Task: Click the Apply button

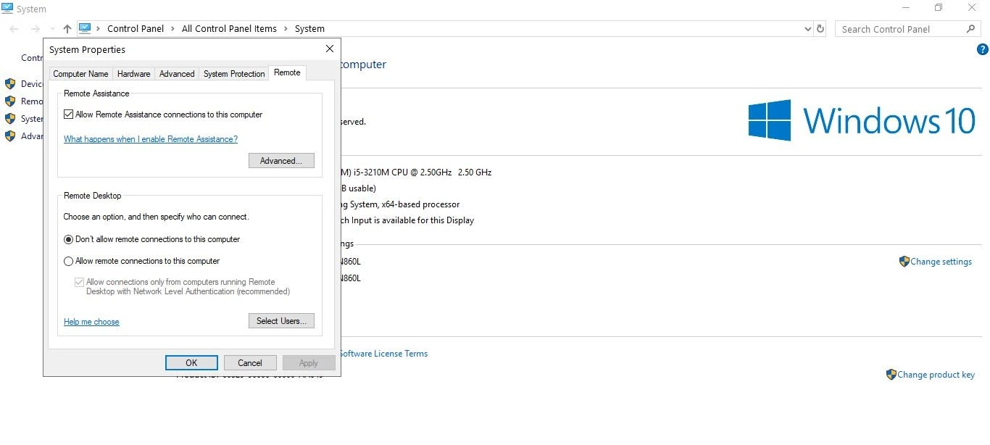Action: (x=309, y=363)
